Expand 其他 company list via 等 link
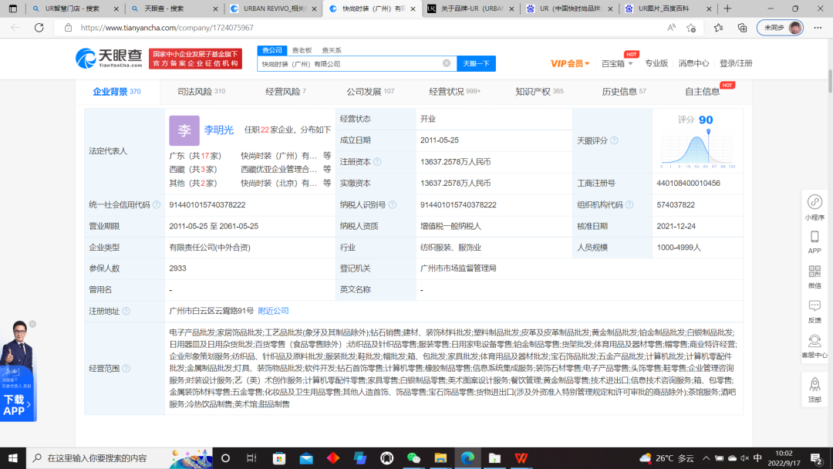Viewport: 833px width, 469px height. click(x=327, y=184)
